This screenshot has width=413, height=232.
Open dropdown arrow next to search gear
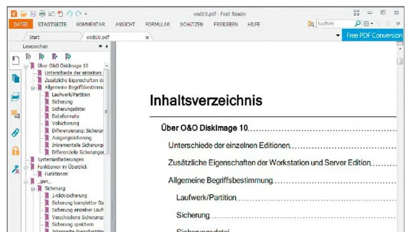click(x=372, y=24)
